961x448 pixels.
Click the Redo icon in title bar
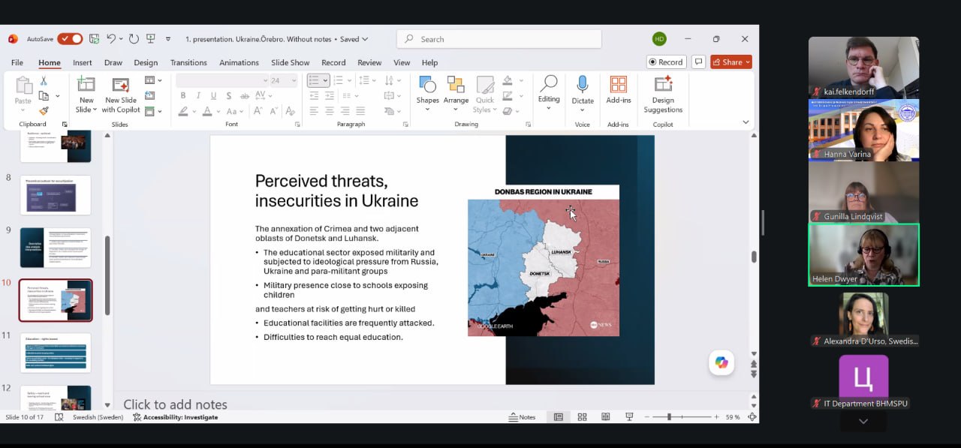[x=134, y=39]
